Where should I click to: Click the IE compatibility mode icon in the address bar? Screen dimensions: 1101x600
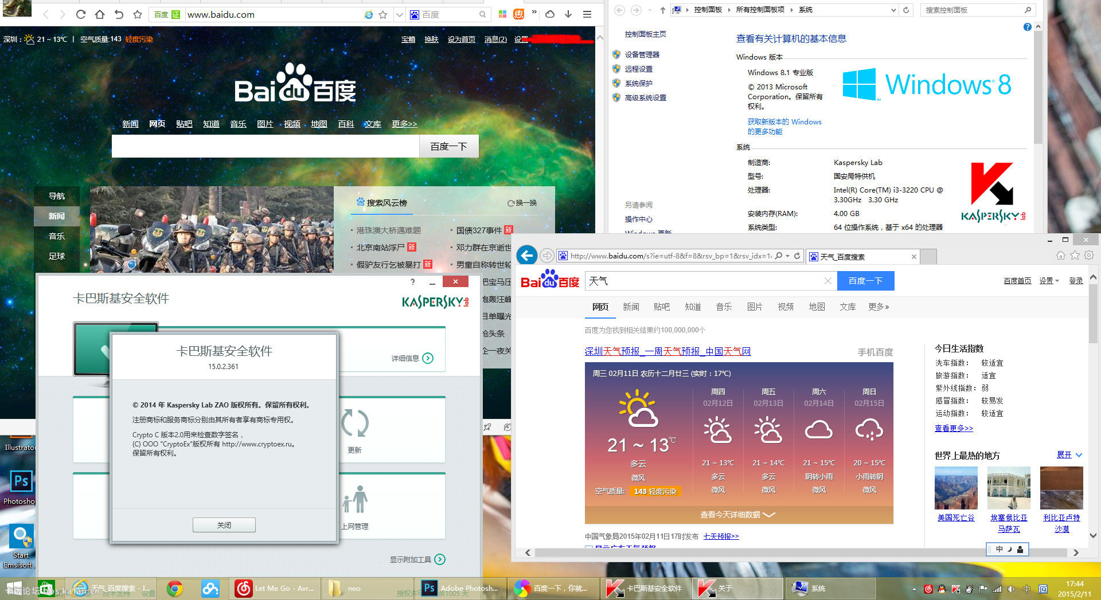click(369, 15)
